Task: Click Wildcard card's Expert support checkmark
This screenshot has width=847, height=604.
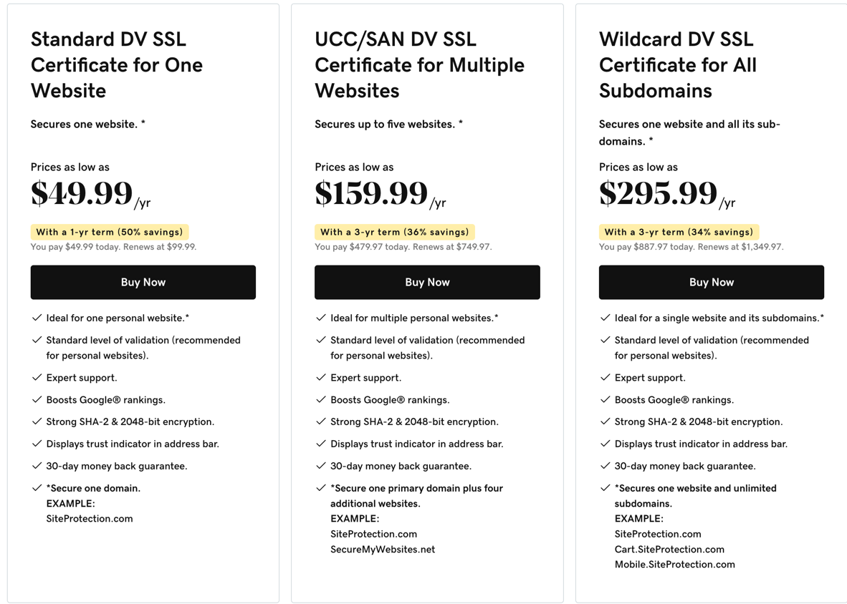Action: 605,378
